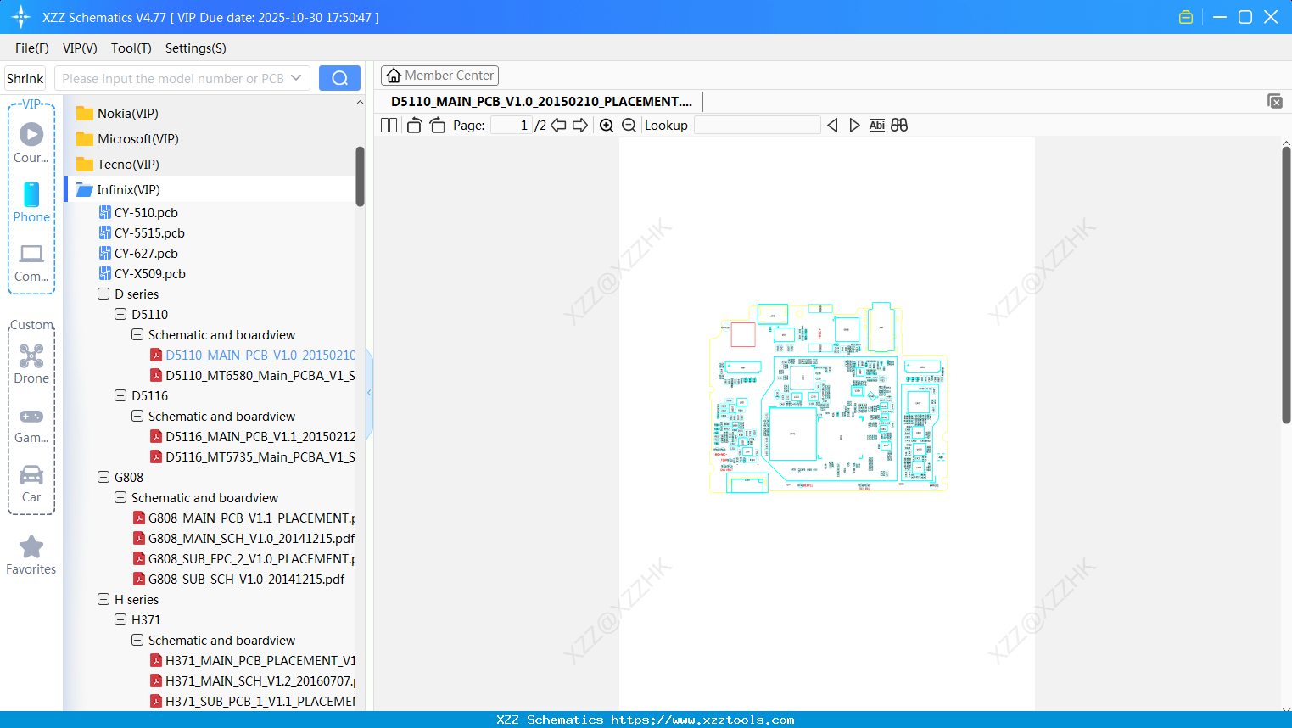Click the Member Center button

(x=439, y=75)
